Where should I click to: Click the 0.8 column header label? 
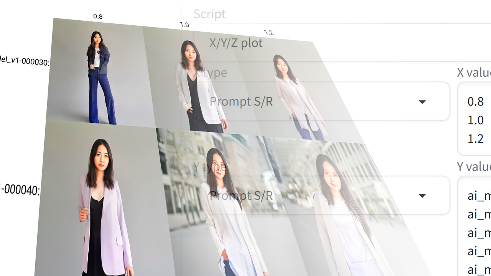(98, 16)
